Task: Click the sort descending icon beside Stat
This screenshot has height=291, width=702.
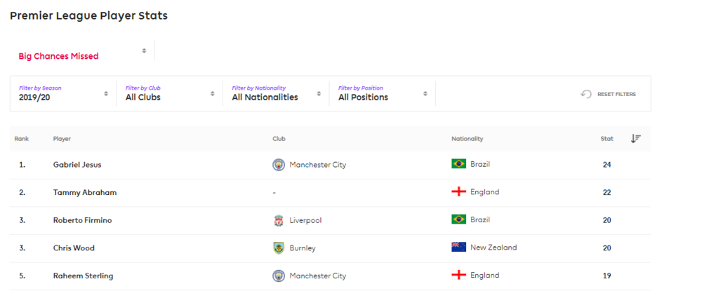Action: 635,139
